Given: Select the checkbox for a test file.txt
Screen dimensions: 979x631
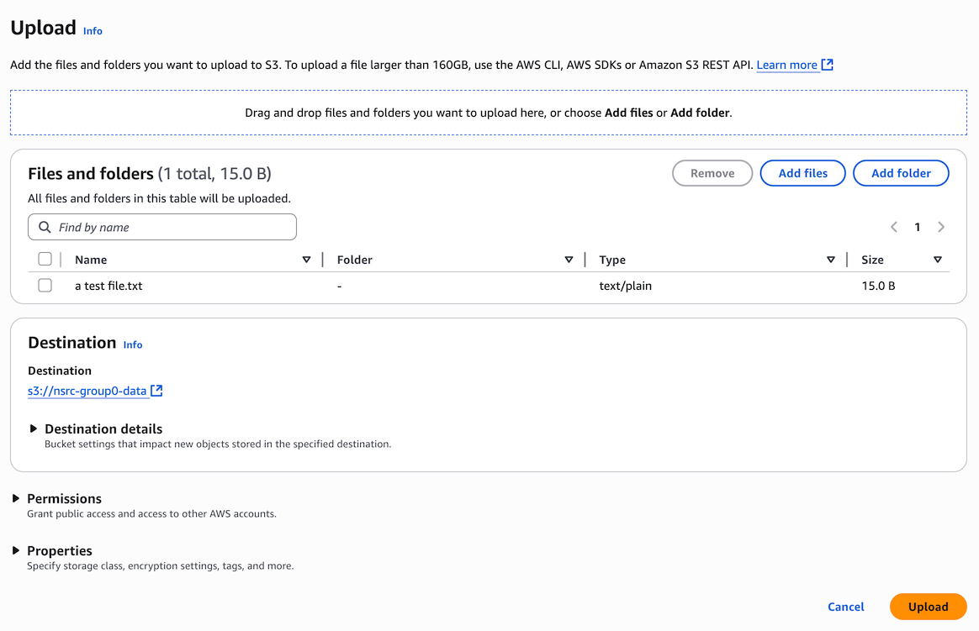Looking at the screenshot, I should point(45,286).
